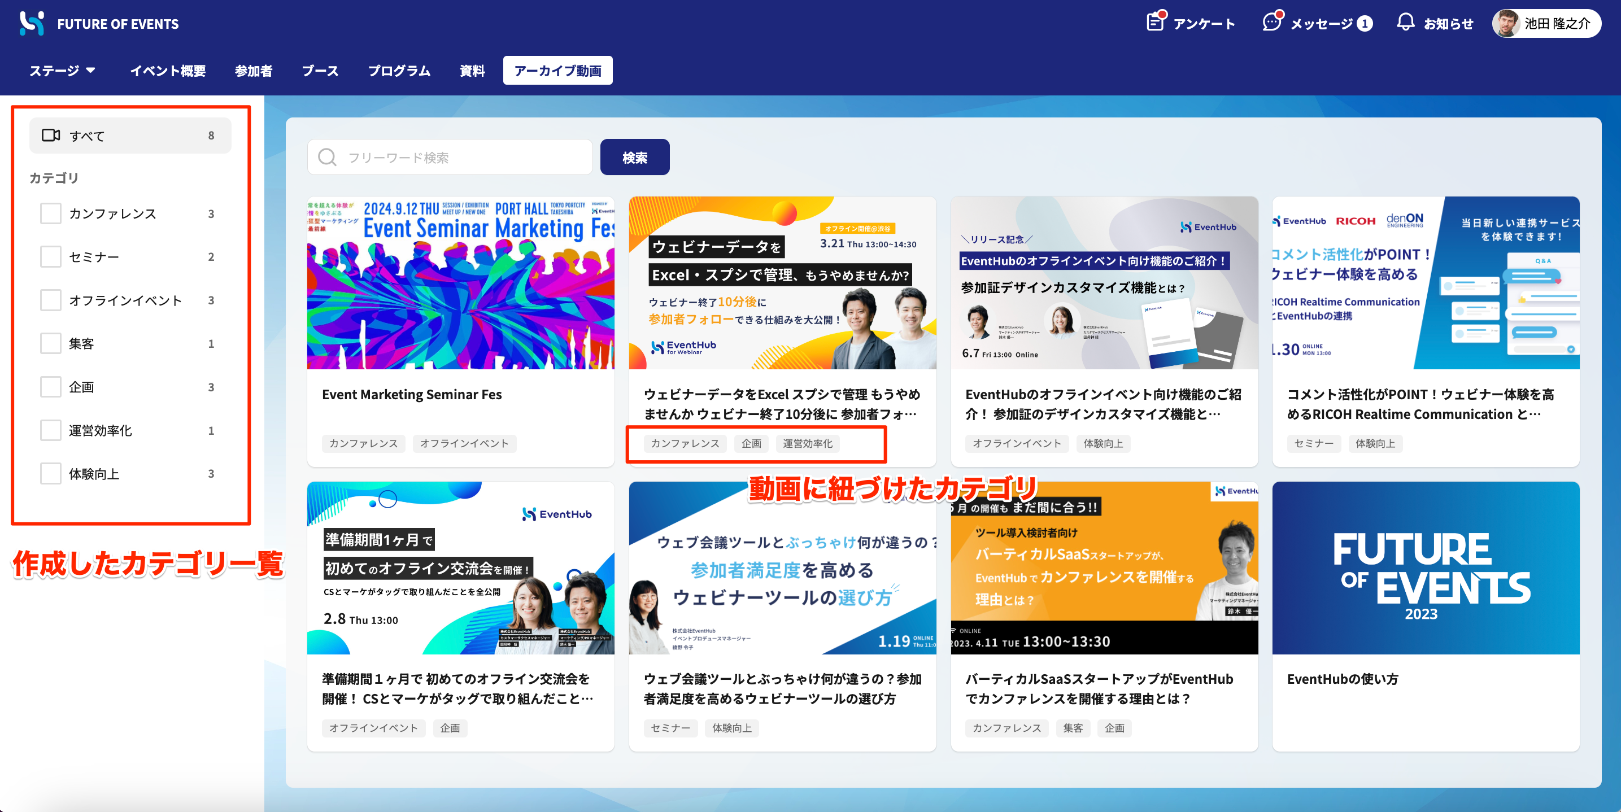Check the 集客 category checkbox
1621x812 pixels.
pos(50,343)
